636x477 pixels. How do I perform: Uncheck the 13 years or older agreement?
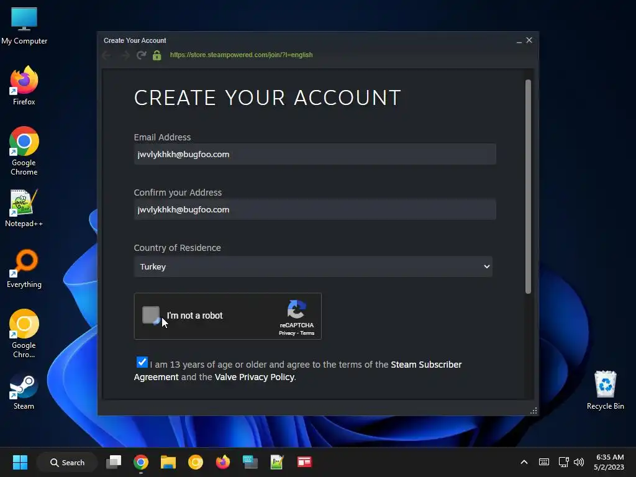(142, 362)
